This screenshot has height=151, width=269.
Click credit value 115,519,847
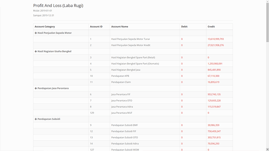point(214,107)
